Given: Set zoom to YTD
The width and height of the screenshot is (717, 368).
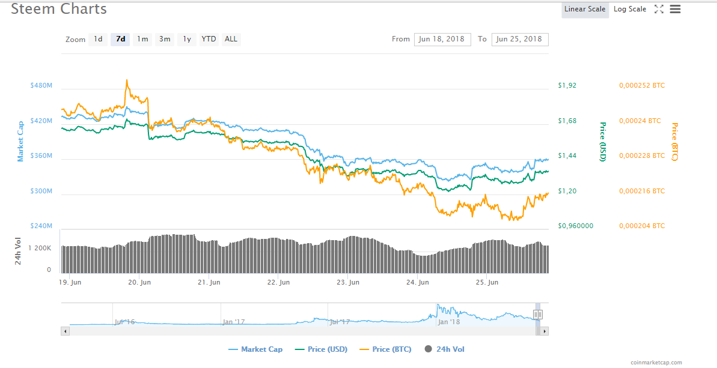Looking at the screenshot, I should (209, 39).
